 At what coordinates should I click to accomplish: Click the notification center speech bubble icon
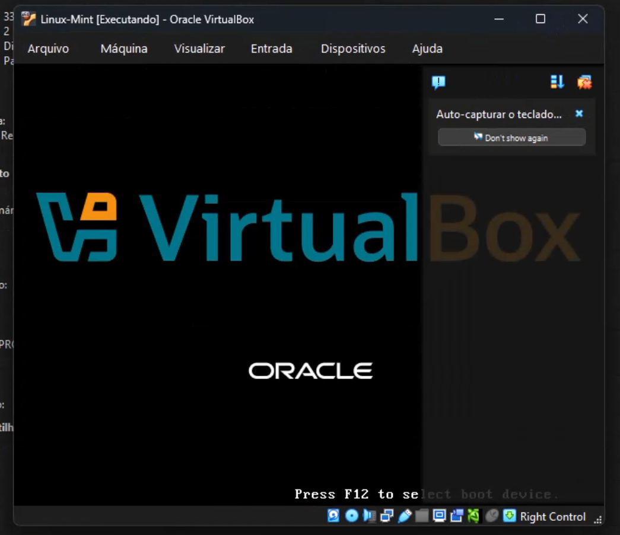tap(438, 82)
